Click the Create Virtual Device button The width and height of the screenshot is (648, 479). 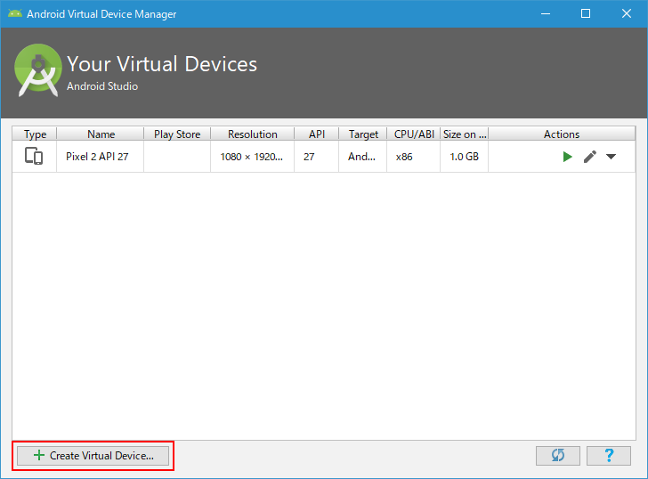(x=93, y=456)
